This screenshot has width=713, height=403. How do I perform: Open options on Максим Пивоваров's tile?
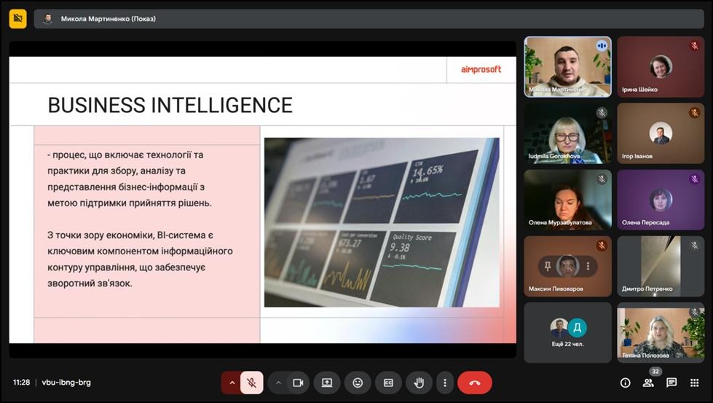[588, 266]
